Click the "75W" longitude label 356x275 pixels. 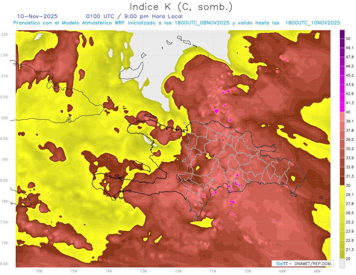tap(74, 271)
